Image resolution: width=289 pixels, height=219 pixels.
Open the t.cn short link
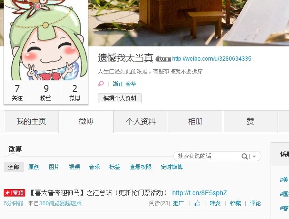[x=199, y=193]
